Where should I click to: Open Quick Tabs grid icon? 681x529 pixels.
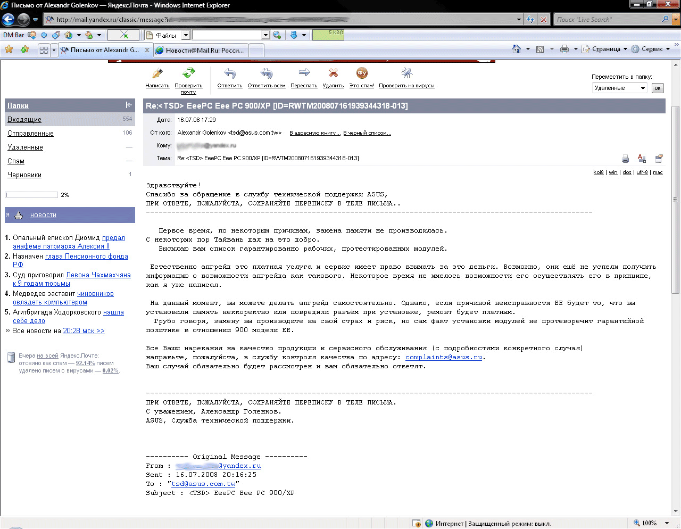pos(44,50)
